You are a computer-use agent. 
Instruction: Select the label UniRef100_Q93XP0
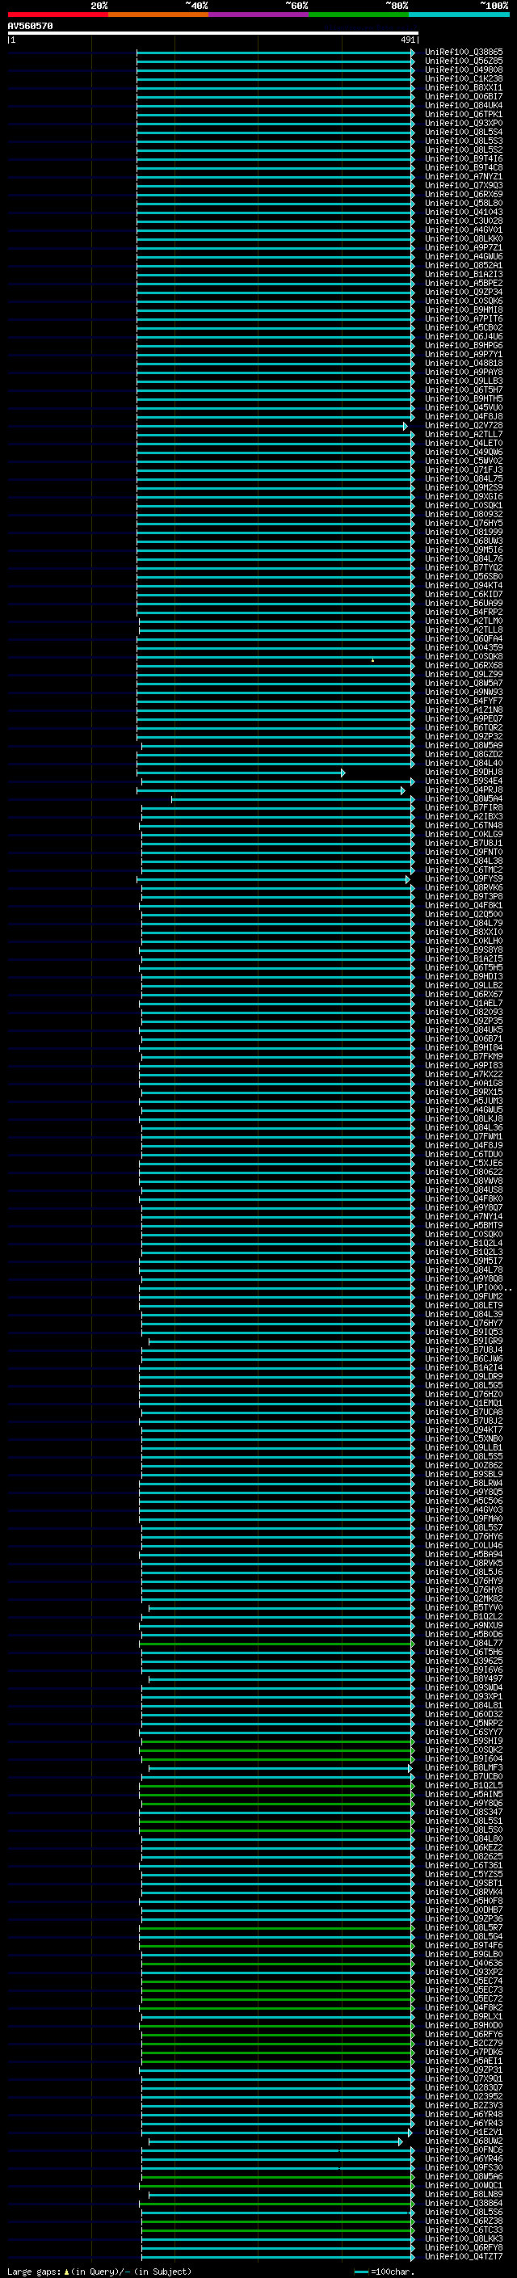point(464,123)
